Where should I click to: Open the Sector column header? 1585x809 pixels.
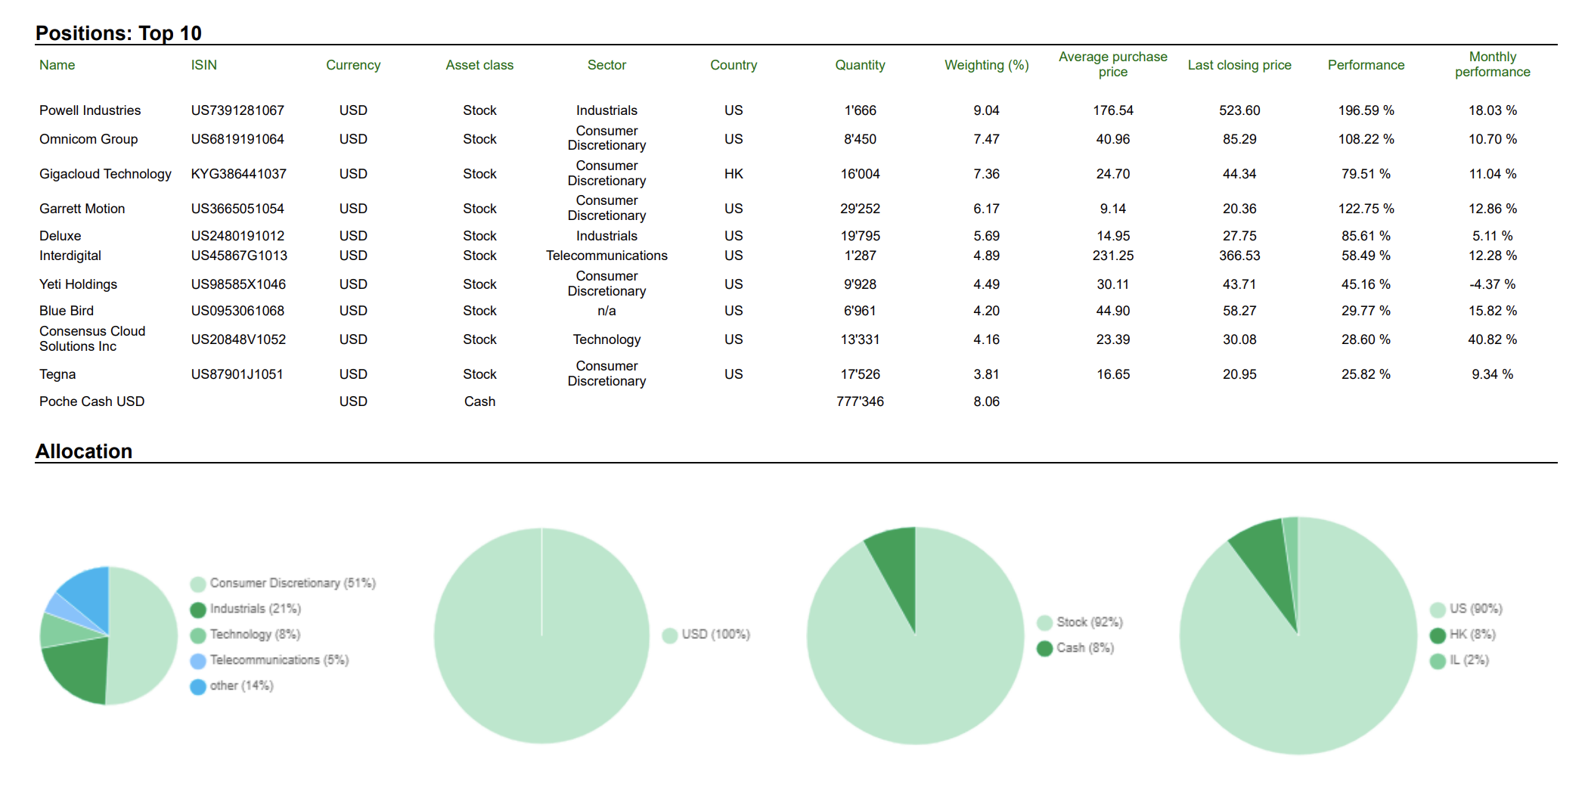606,65
